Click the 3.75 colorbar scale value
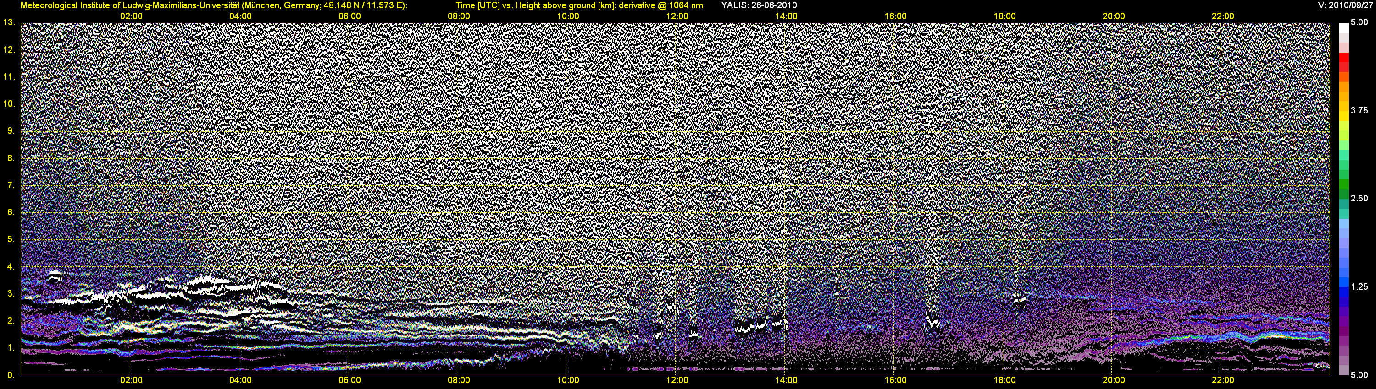1376x389 pixels. (x=1359, y=110)
